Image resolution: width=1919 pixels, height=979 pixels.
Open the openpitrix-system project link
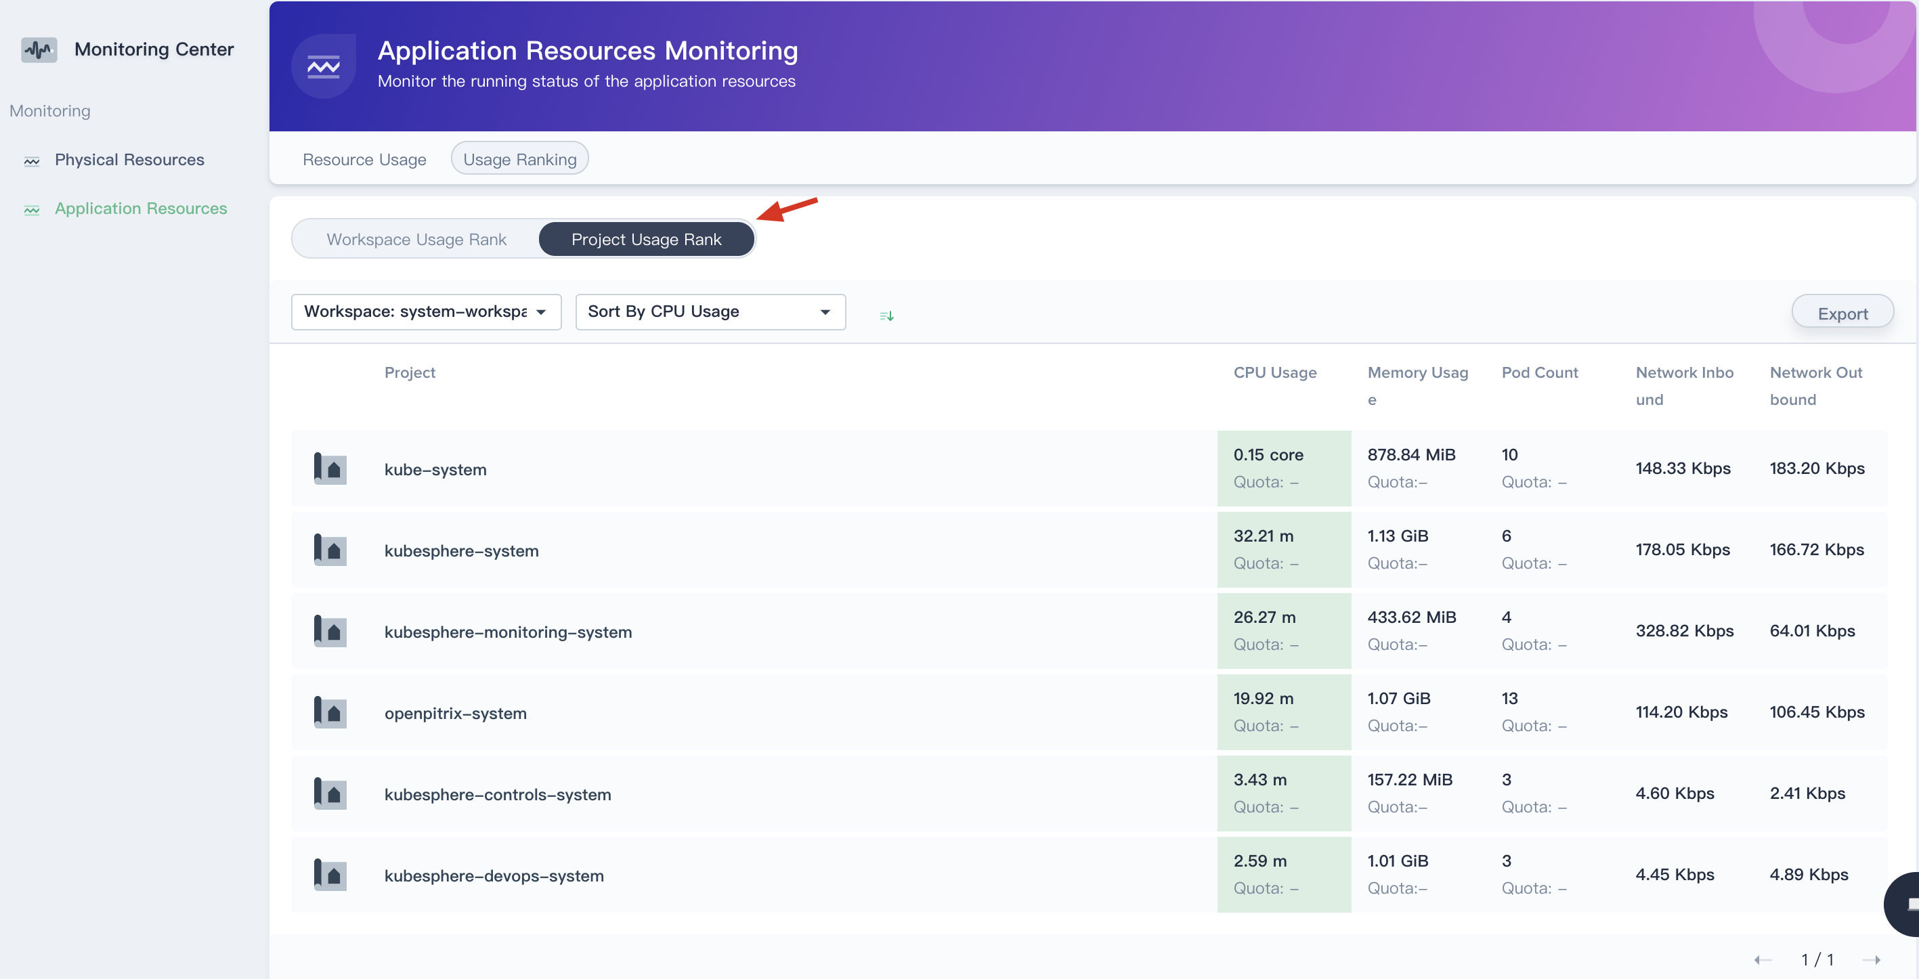click(455, 713)
